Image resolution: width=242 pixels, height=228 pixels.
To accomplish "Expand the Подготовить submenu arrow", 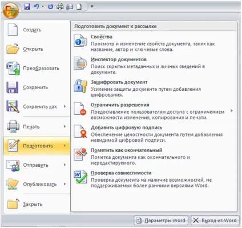I will 65,146.
